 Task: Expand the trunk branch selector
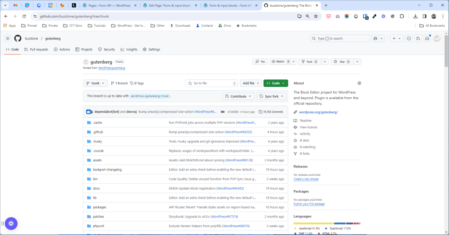click(x=95, y=83)
